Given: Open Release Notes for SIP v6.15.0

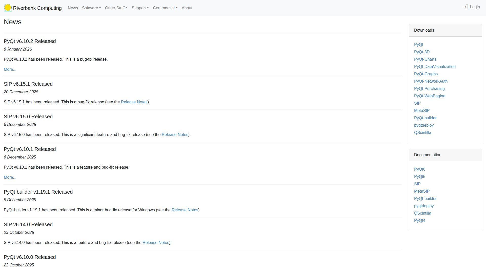Looking at the screenshot, I should (175, 135).
